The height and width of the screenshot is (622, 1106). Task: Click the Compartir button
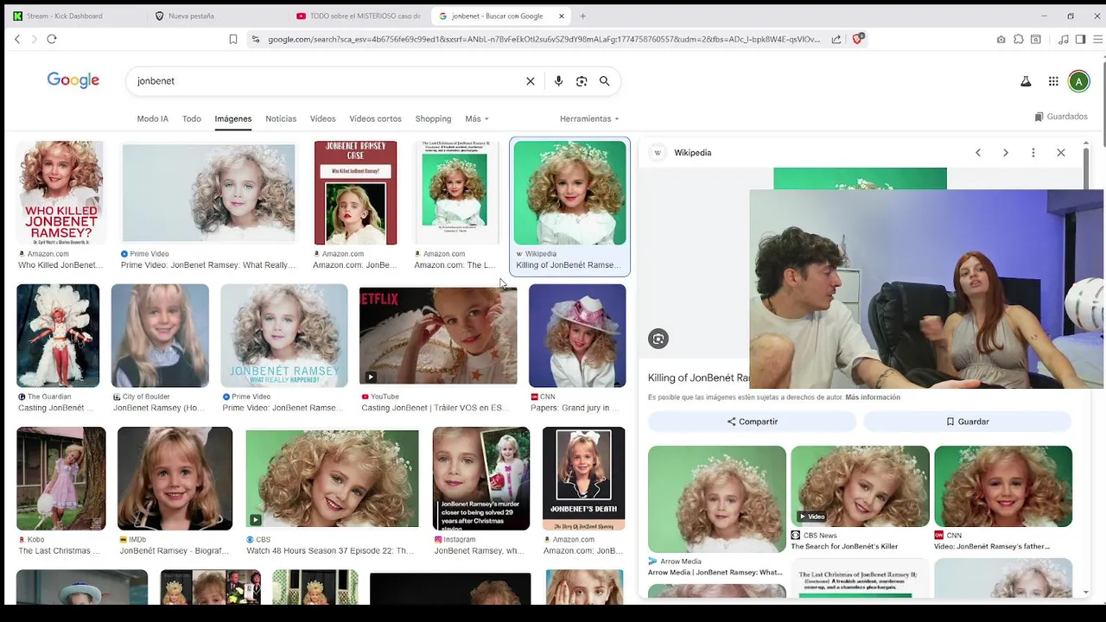752,422
